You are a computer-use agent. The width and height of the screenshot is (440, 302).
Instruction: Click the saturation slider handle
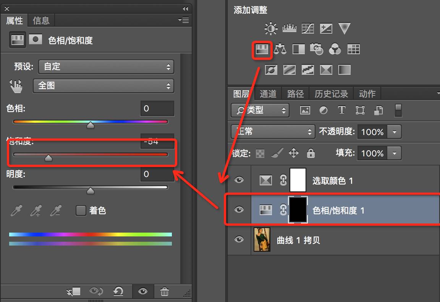click(x=49, y=158)
